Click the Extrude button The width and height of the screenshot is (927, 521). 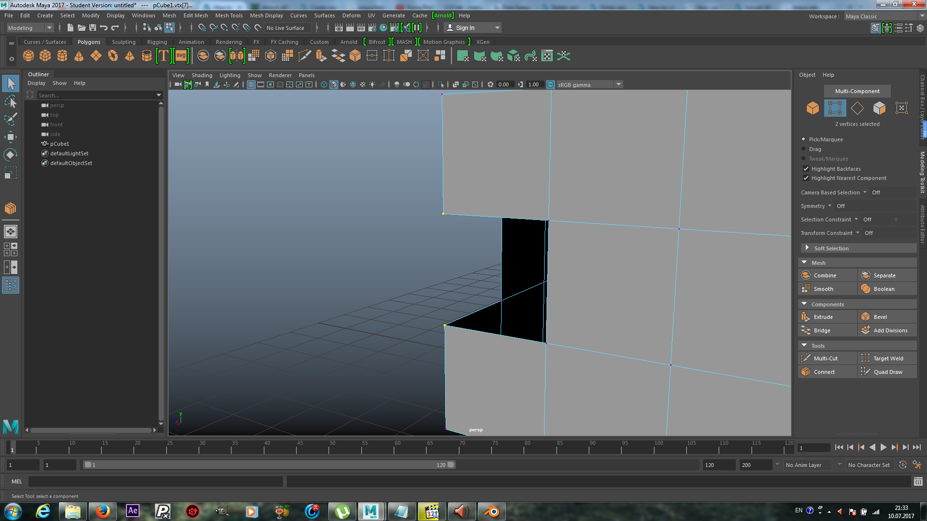(828, 317)
